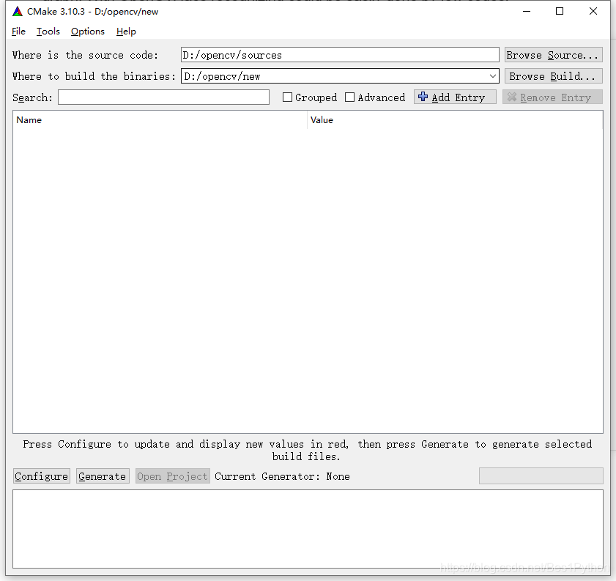Viewport: 616px width, 581px height.
Task: Click the Configure button
Action: click(x=42, y=476)
